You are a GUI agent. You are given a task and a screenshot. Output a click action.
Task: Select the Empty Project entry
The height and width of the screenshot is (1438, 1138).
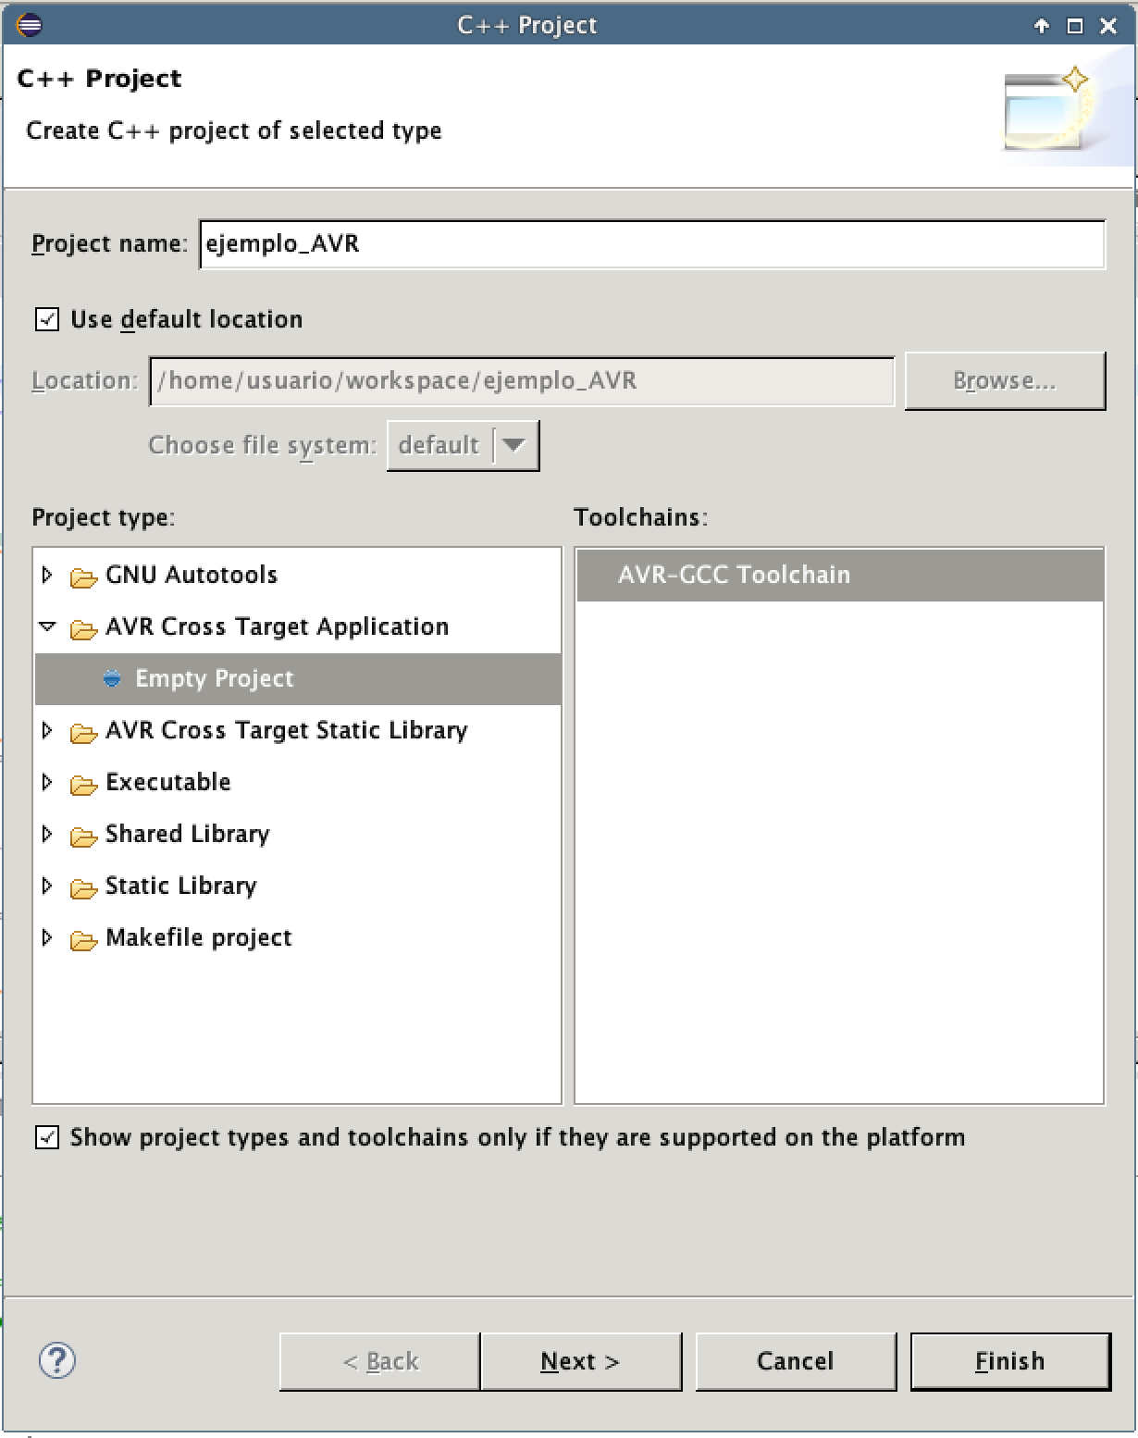[215, 678]
